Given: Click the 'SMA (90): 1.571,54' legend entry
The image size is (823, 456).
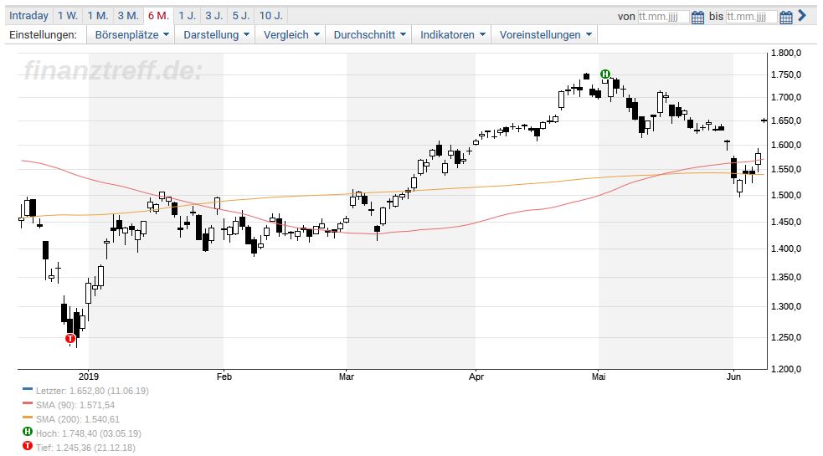Looking at the screenshot, I should 75,405.
